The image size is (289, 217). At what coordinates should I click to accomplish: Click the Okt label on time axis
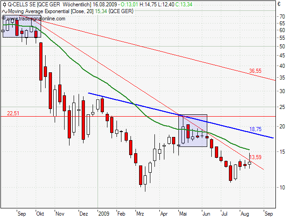point(41,212)
